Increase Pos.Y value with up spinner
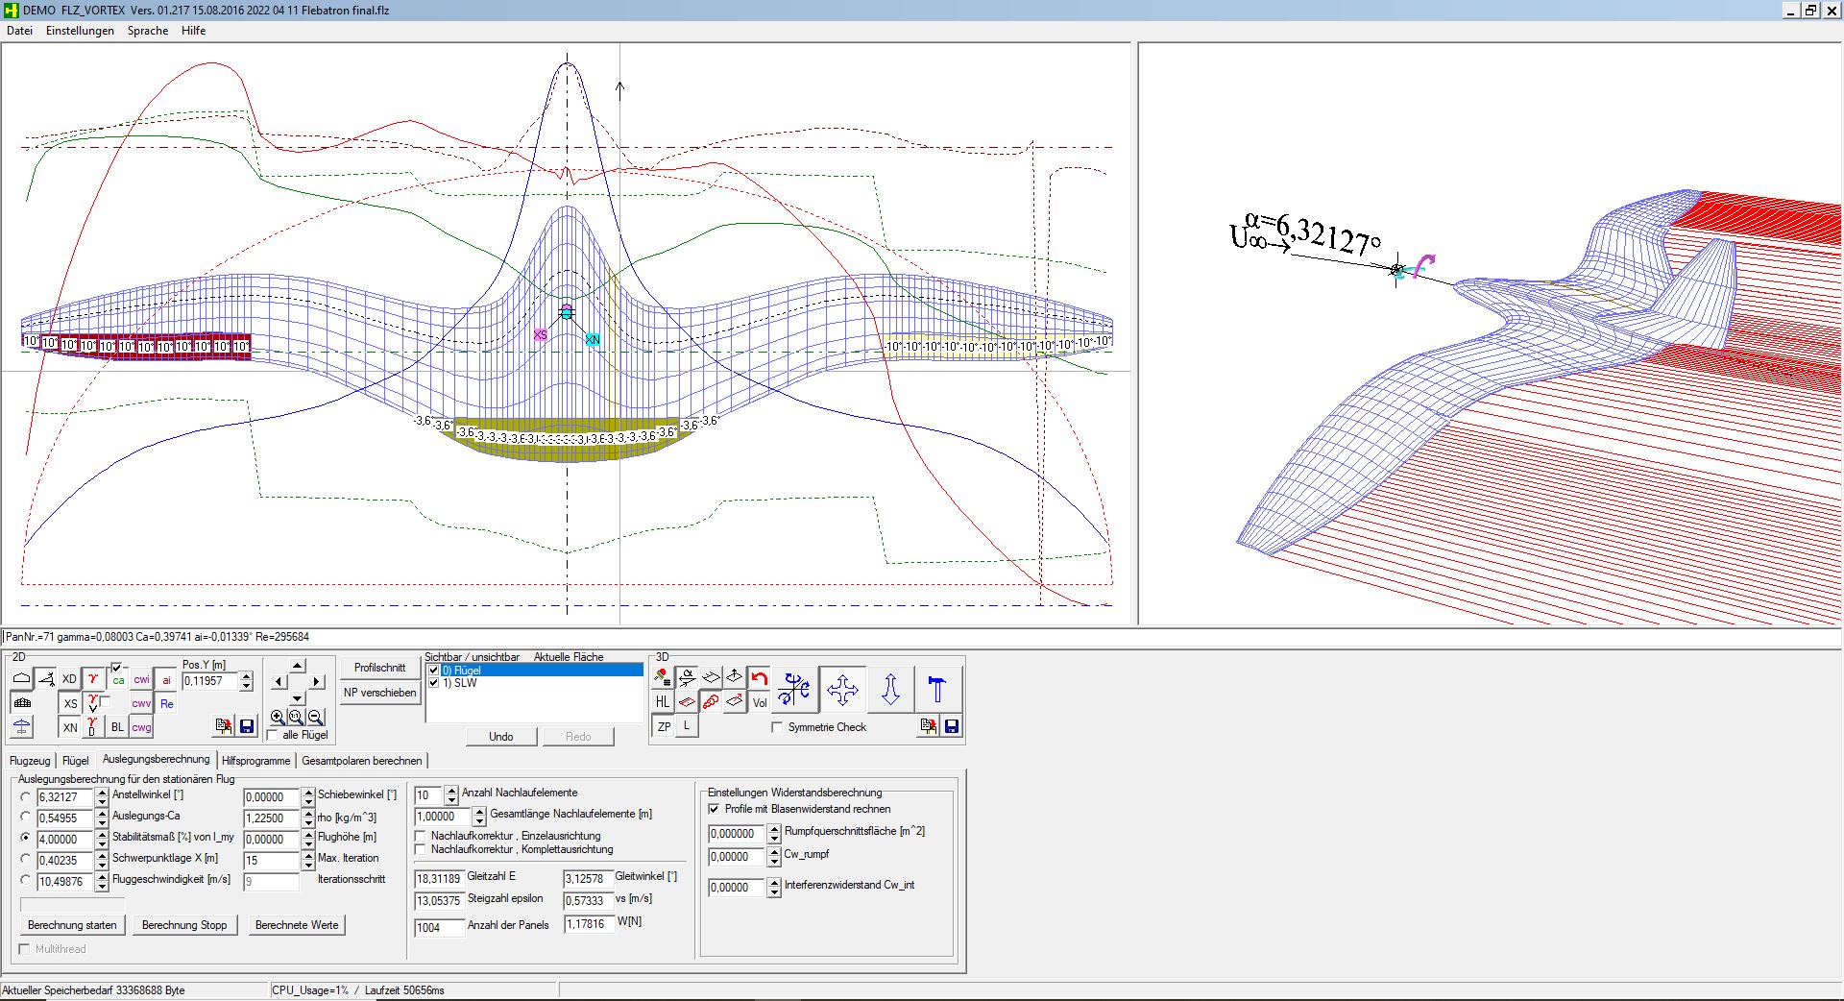Viewport: 1844px width, 1001px height. (246, 675)
